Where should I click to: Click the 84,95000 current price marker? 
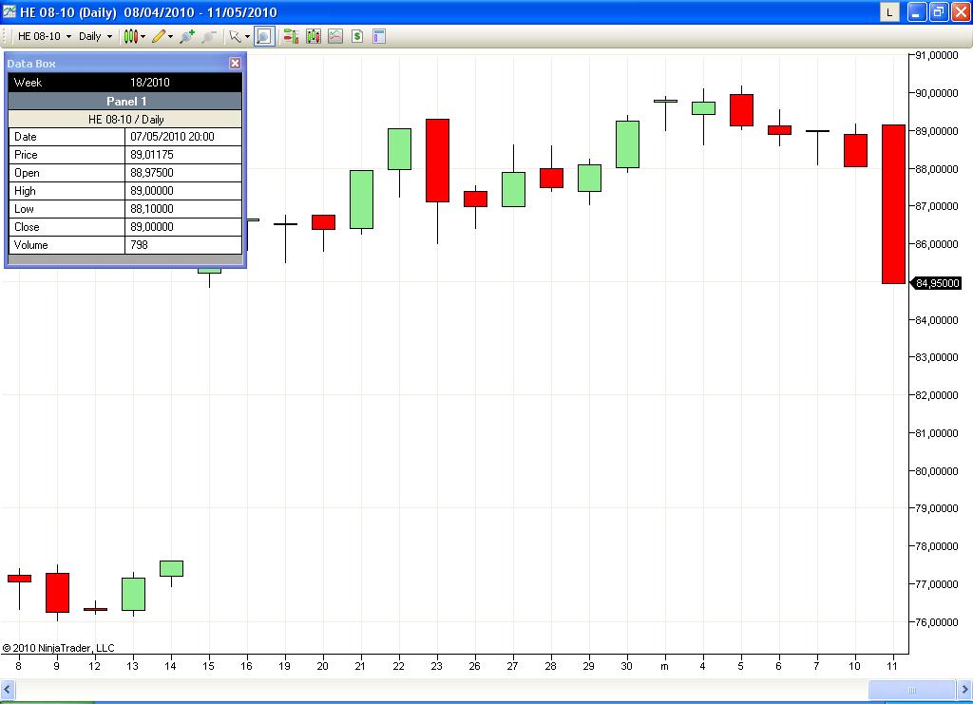point(936,283)
